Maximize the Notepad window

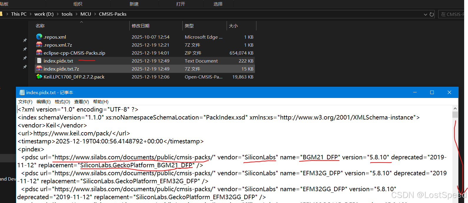pyautogui.click(x=432, y=92)
